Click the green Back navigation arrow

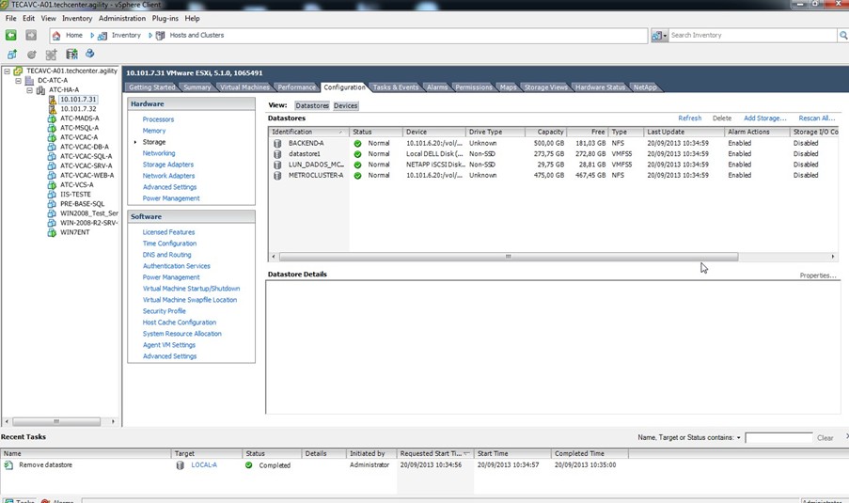coord(11,35)
